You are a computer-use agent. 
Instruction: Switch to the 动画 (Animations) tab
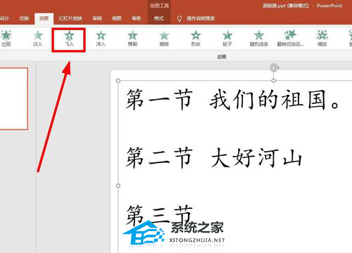(x=44, y=18)
